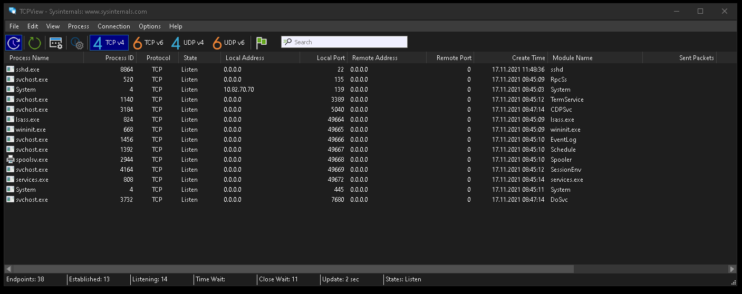Click the green flag states filter icon
Viewport: 742px width, 294px height.
click(261, 43)
